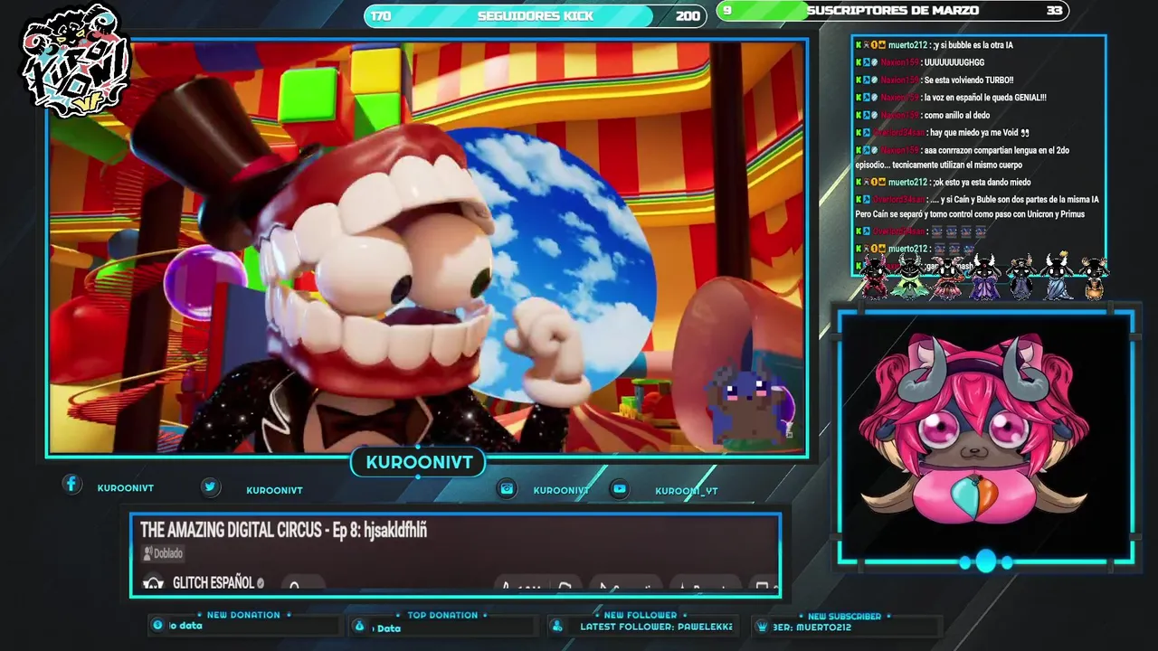This screenshot has width=1158, height=651.
Task: Click the GLITCH ESPAÑOL channel name
Action: 214,583
